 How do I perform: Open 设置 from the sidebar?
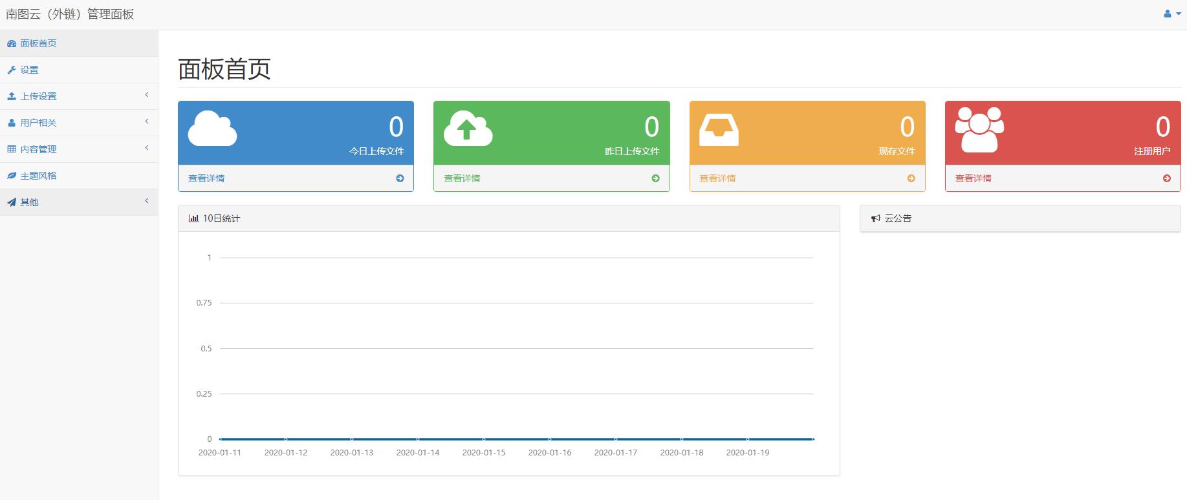(x=29, y=70)
